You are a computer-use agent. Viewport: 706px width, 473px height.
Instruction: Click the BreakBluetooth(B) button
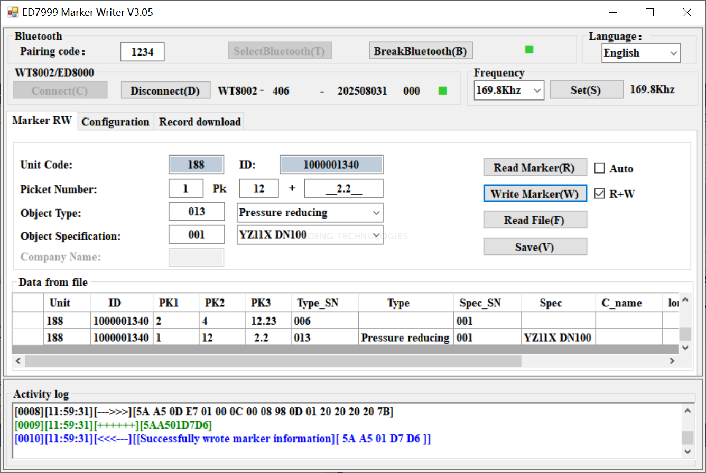[x=420, y=51]
